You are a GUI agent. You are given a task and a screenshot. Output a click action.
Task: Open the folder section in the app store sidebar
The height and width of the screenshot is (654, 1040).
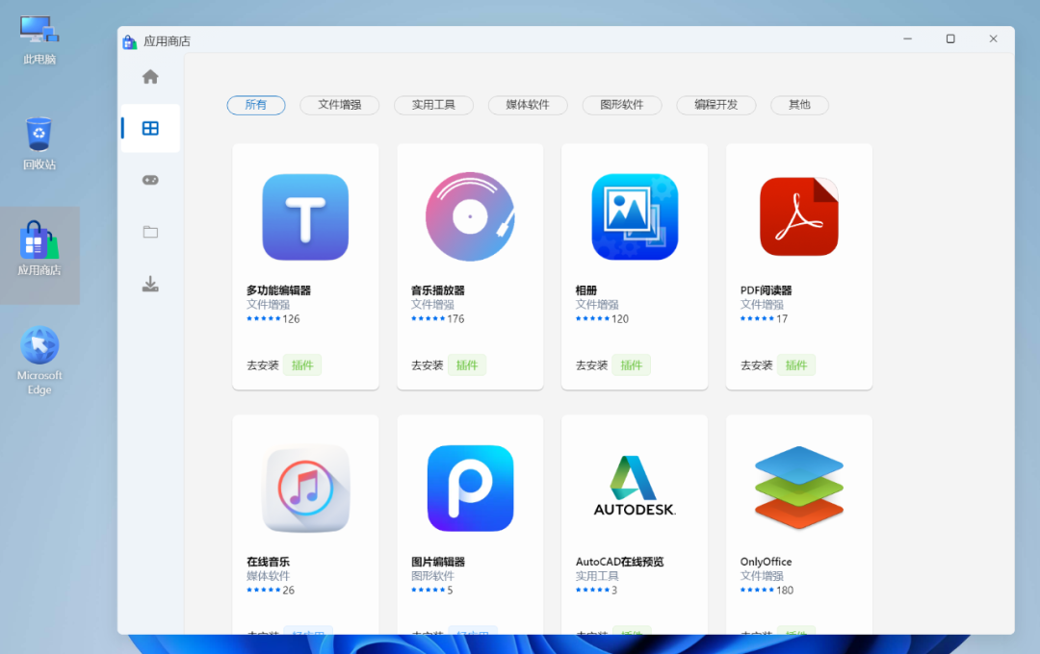150,232
